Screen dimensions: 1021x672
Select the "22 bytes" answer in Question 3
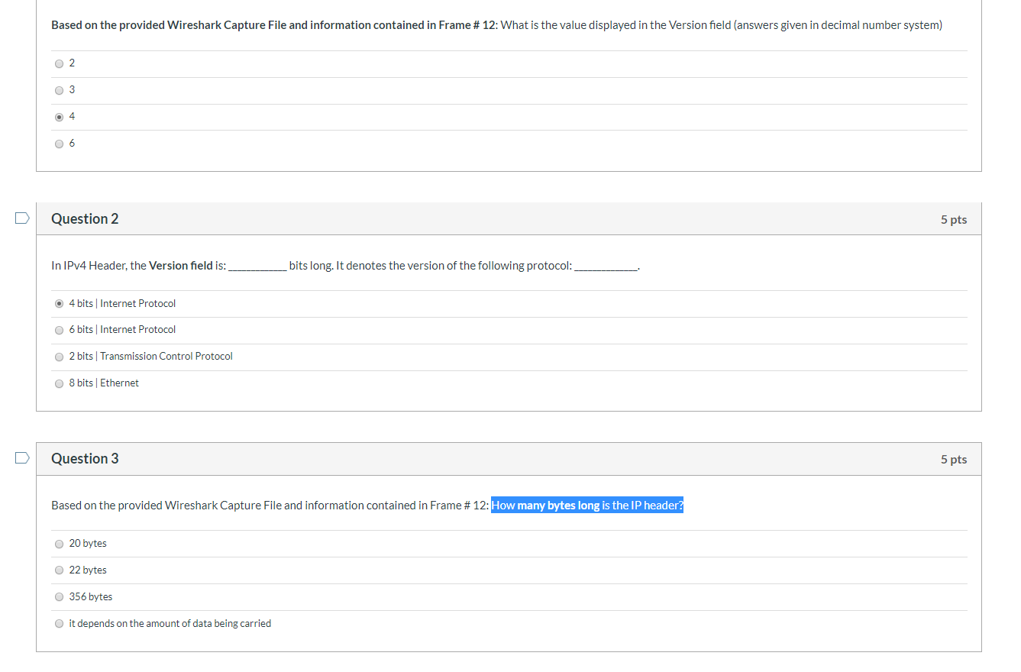pyautogui.click(x=59, y=570)
